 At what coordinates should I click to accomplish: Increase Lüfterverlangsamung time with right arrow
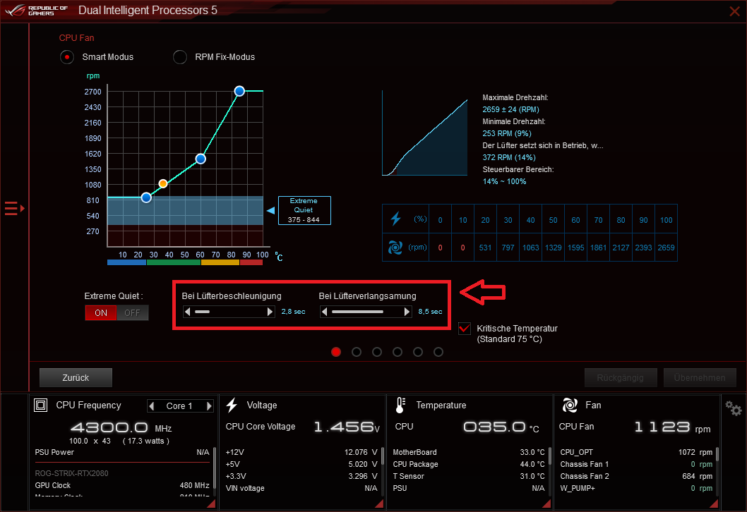[407, 312]
